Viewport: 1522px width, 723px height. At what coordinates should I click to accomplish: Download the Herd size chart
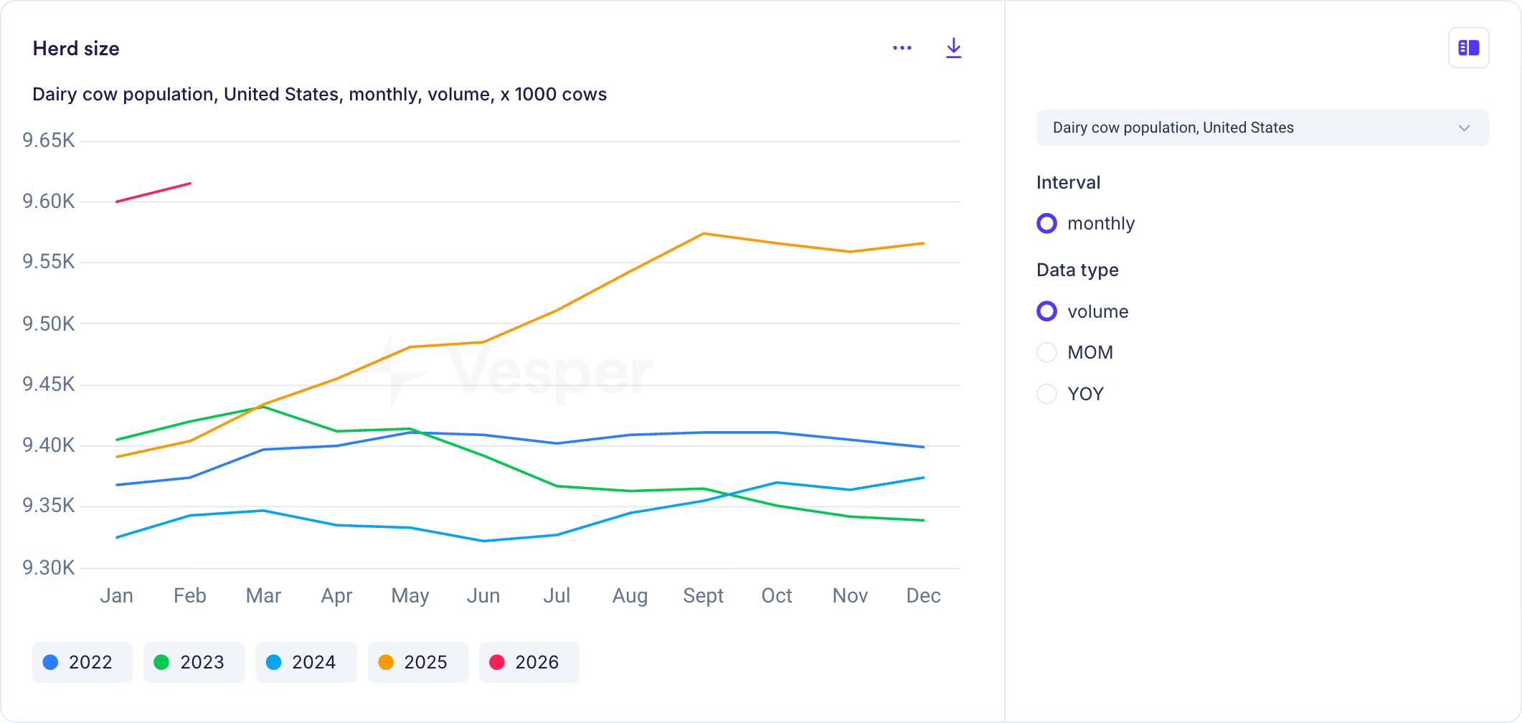coord(953,48)
